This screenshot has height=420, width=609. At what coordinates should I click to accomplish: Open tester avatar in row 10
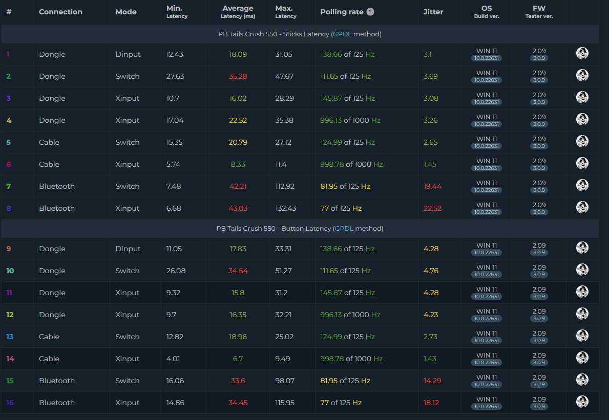582,270
